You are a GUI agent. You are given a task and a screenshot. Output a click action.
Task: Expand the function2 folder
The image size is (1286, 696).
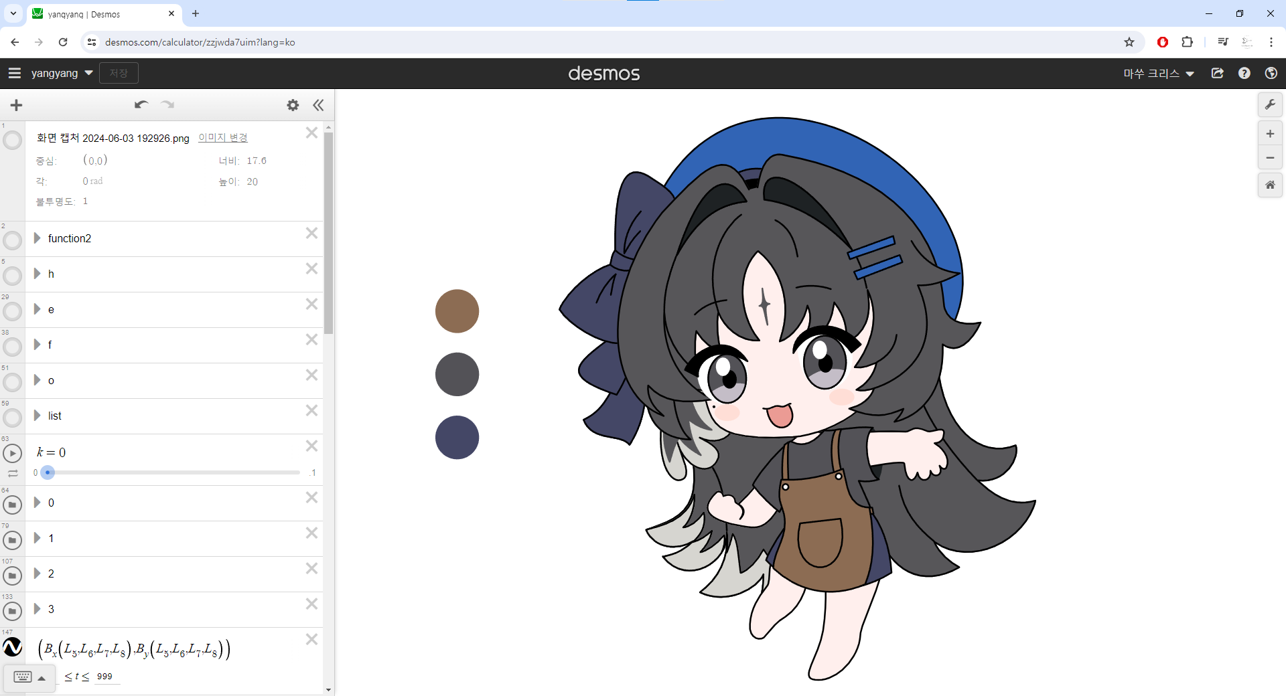tap(38, 238)
